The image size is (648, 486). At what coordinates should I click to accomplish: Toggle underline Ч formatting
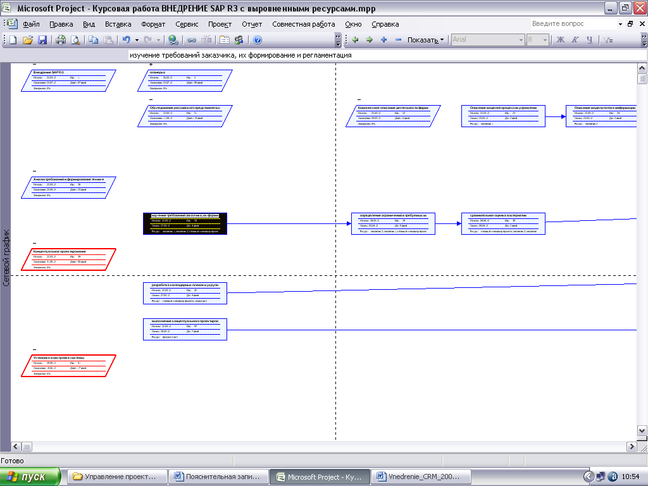pos(589,40)
